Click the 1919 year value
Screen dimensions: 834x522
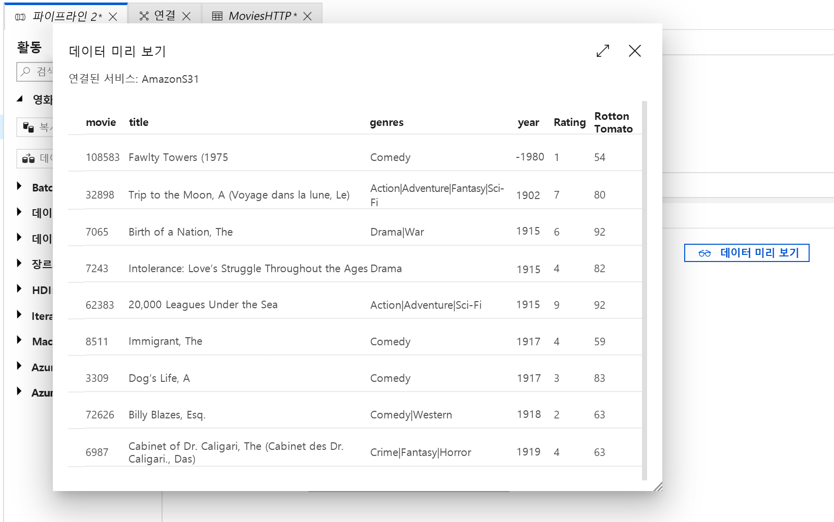[x=528, y=452]
